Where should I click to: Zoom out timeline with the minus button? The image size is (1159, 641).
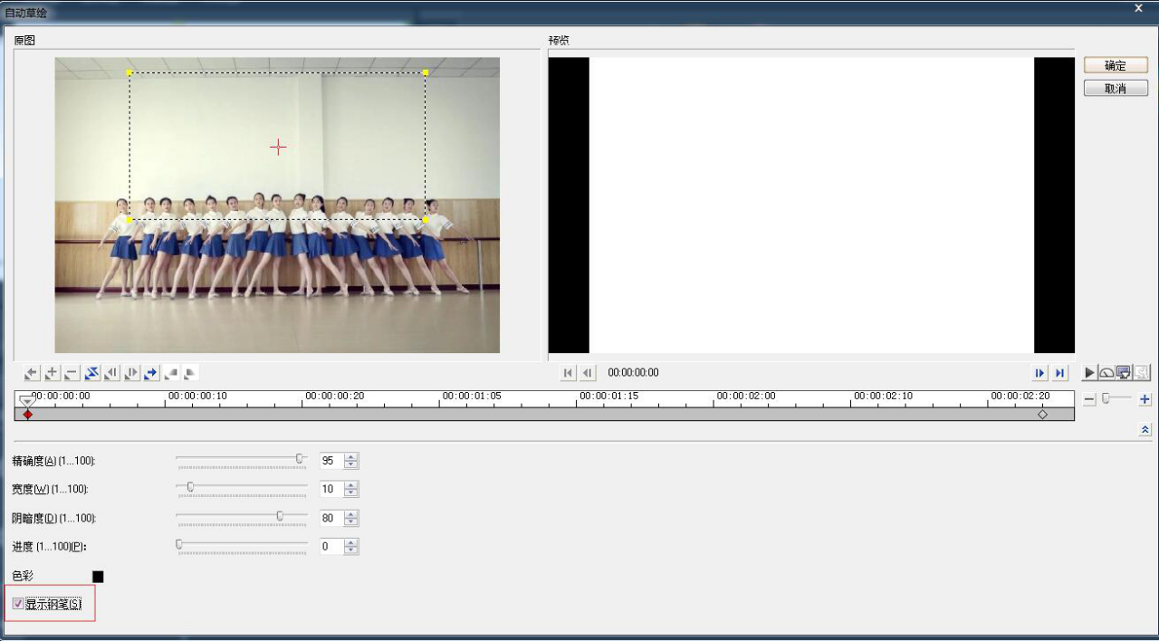[1089, 399]
